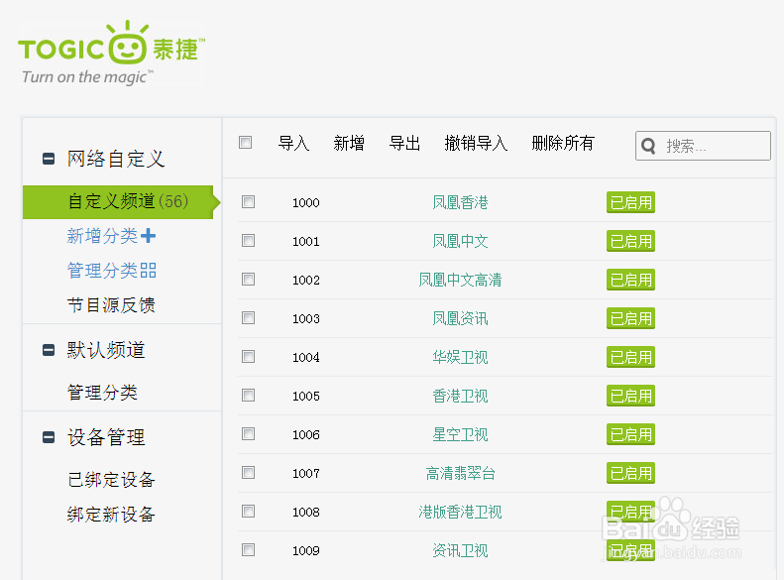This screenshot has width=784, height=580.
Task: Open the 资讯卫视 channel link
Action: click(460, 550)
